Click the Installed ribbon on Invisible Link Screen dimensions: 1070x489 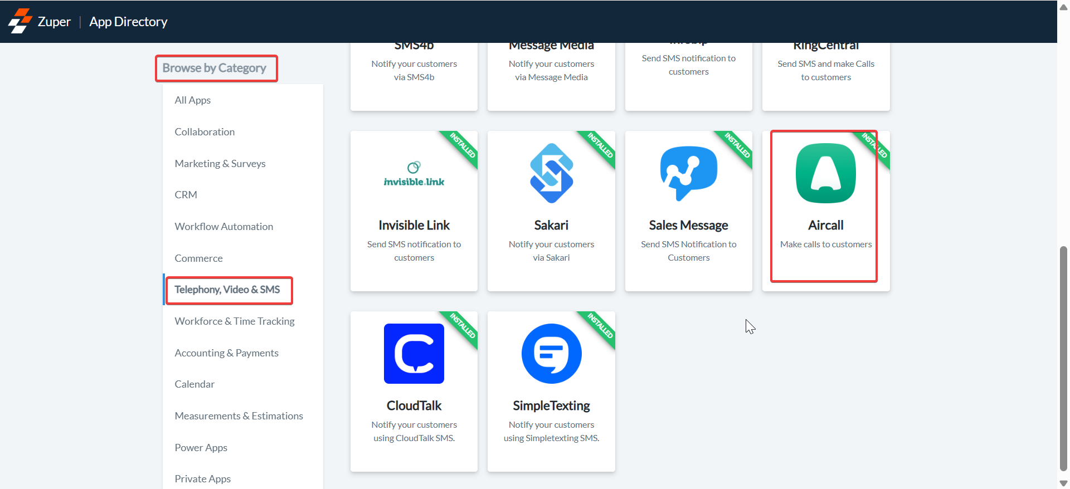462,146
